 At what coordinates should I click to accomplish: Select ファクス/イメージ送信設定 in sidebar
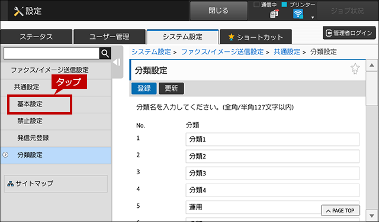click(x=56, y=70)
